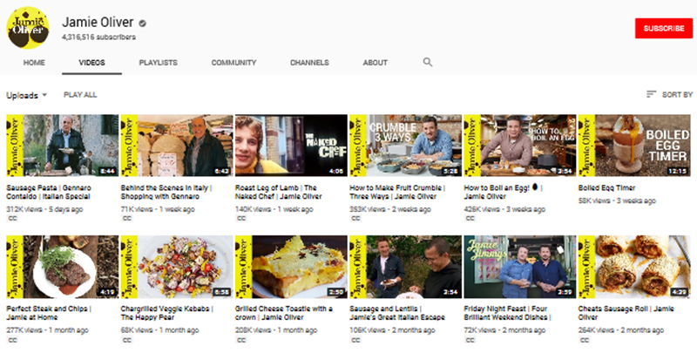Image resolution: width=697 pixels, height=353 pixels.
Task: Play the grilled cheese toastie thumbnail
Action: tap(291, 267)
